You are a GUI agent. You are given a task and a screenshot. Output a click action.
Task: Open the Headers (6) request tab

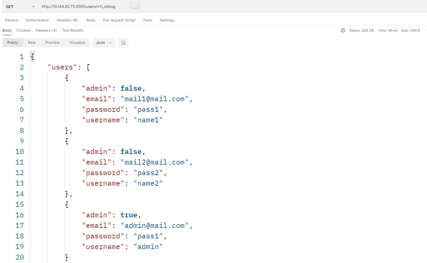click(67, 20)
